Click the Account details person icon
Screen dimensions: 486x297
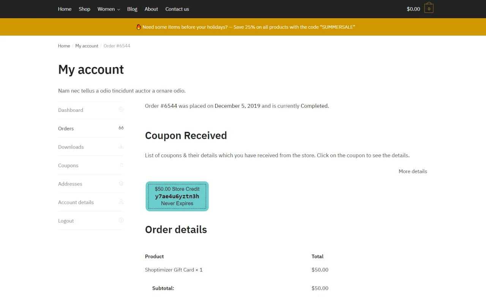[121, 202]
